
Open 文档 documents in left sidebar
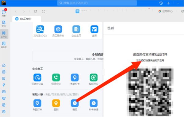[x=4, y=24]
